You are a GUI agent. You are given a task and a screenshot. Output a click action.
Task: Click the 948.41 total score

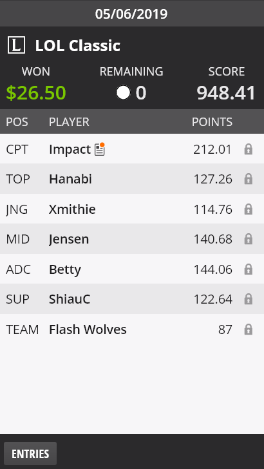(x=226, y=93)
